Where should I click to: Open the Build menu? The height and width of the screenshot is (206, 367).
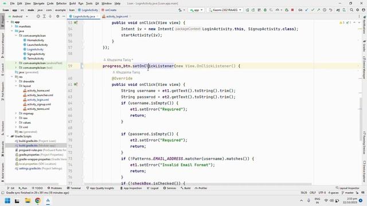point(73,3)
